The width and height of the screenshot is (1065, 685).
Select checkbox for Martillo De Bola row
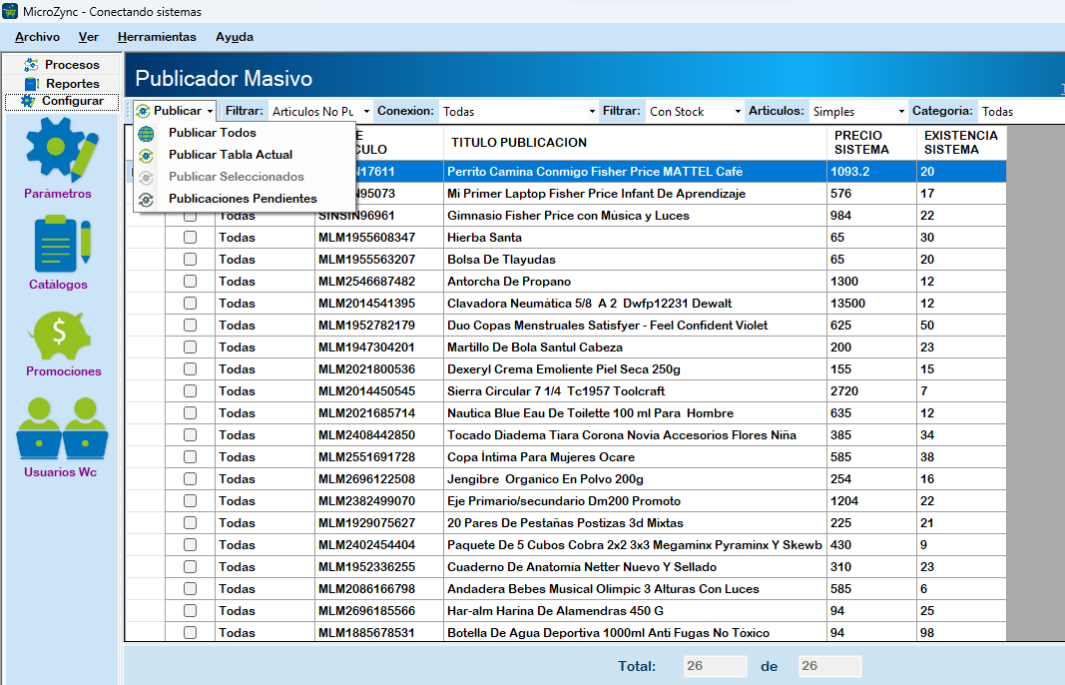(190, 347)
